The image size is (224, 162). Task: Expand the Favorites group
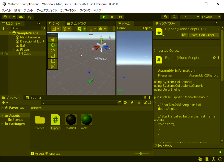click(x=3, y=107)
